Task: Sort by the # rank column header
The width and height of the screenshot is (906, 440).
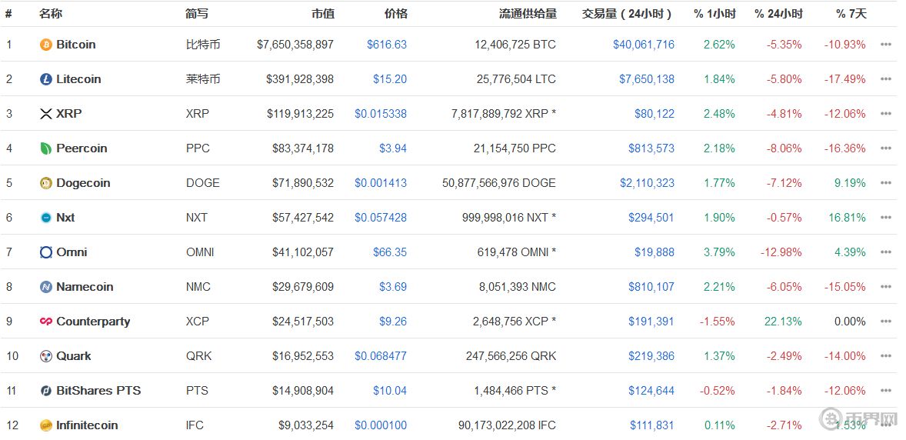Action: click(x=8, y=14)
